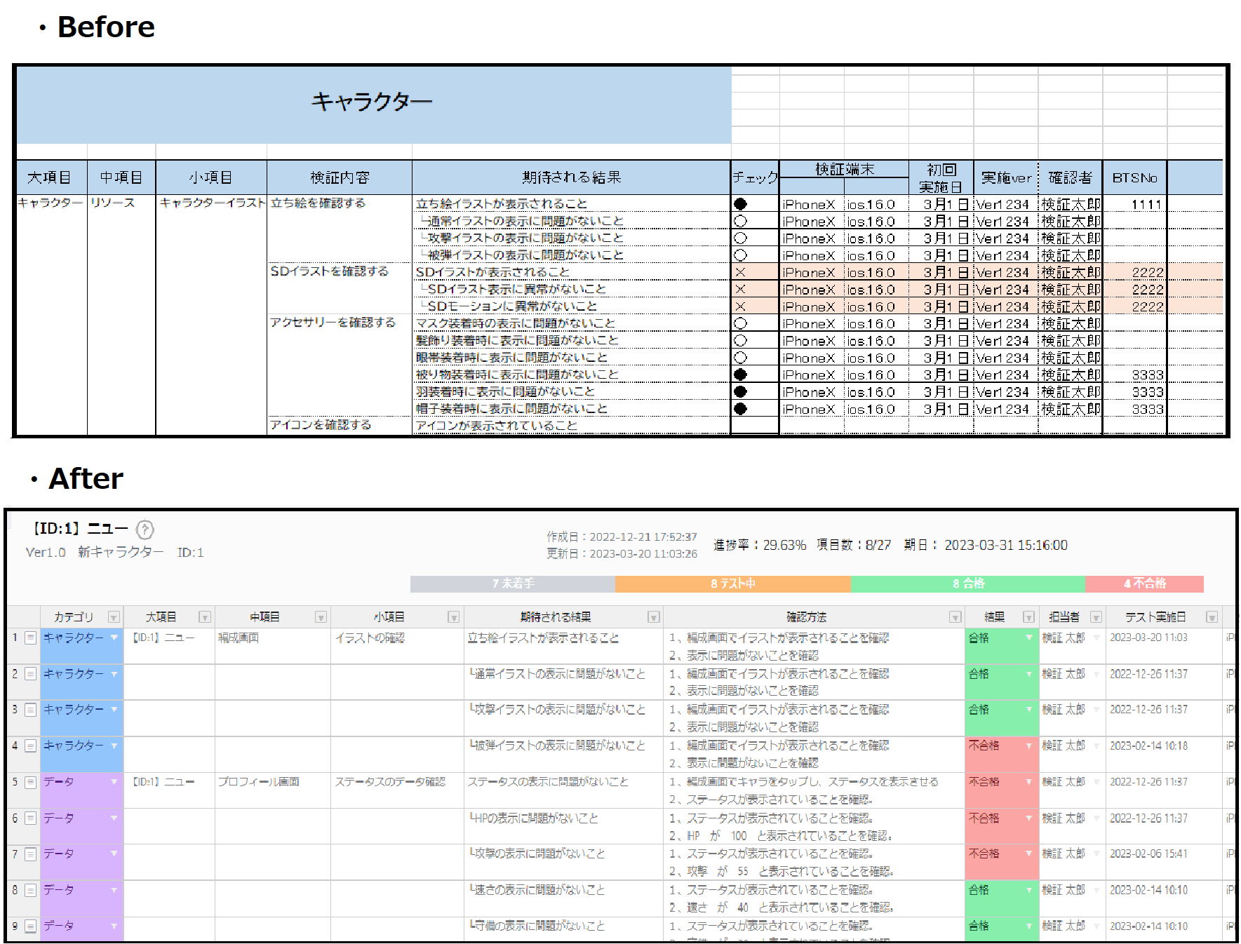Click the filter icon in カテゴリ column header
This screenshot has width=1241, height=944.
pos(114,617)
